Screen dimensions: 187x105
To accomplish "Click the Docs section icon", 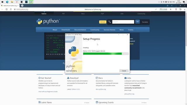I will pos(97,78).
